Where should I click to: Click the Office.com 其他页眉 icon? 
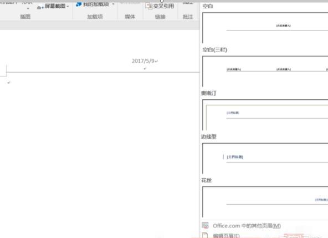(x=205, y=225)
